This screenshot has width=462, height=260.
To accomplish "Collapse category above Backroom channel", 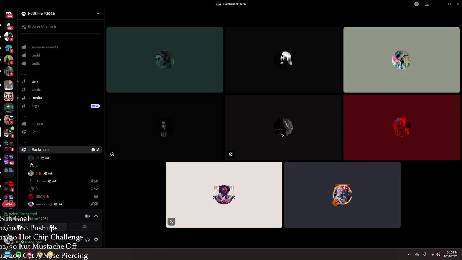I will 24,142.
